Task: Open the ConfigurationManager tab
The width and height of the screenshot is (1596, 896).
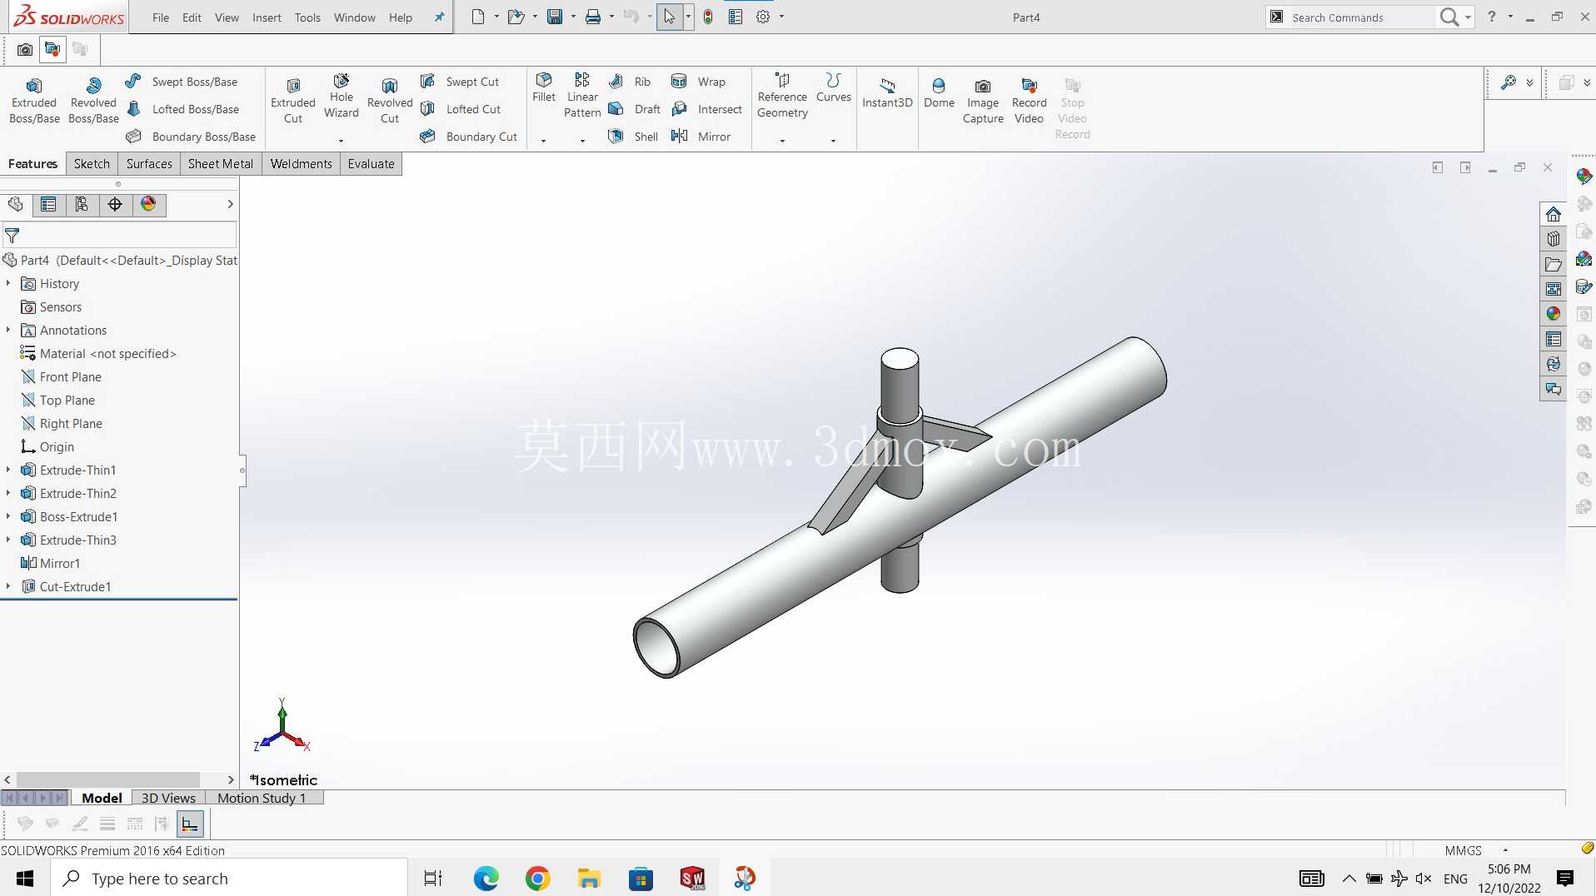Action: click(x=82, y=205)
